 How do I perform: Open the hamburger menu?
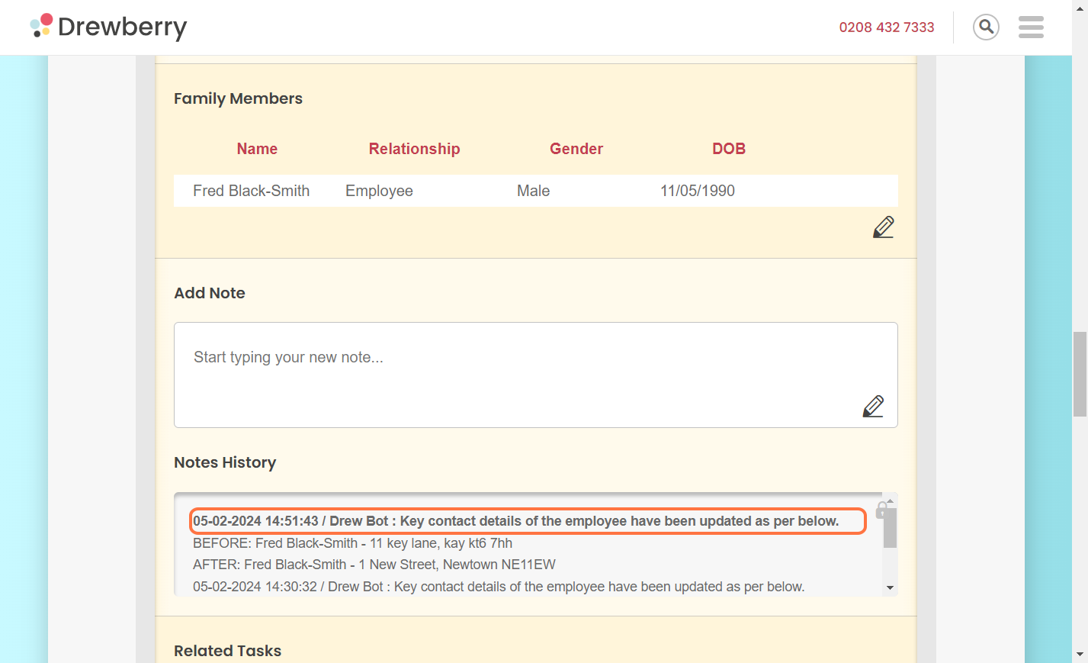coord(1031,27)
